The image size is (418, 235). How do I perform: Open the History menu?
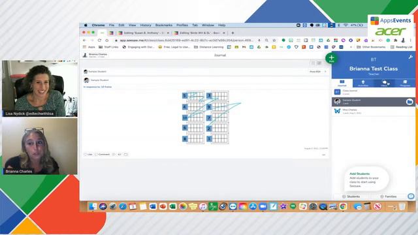(146, 25)
